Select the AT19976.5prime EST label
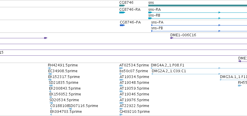This screenshot has width=247, height=116. tap(134, 100)
